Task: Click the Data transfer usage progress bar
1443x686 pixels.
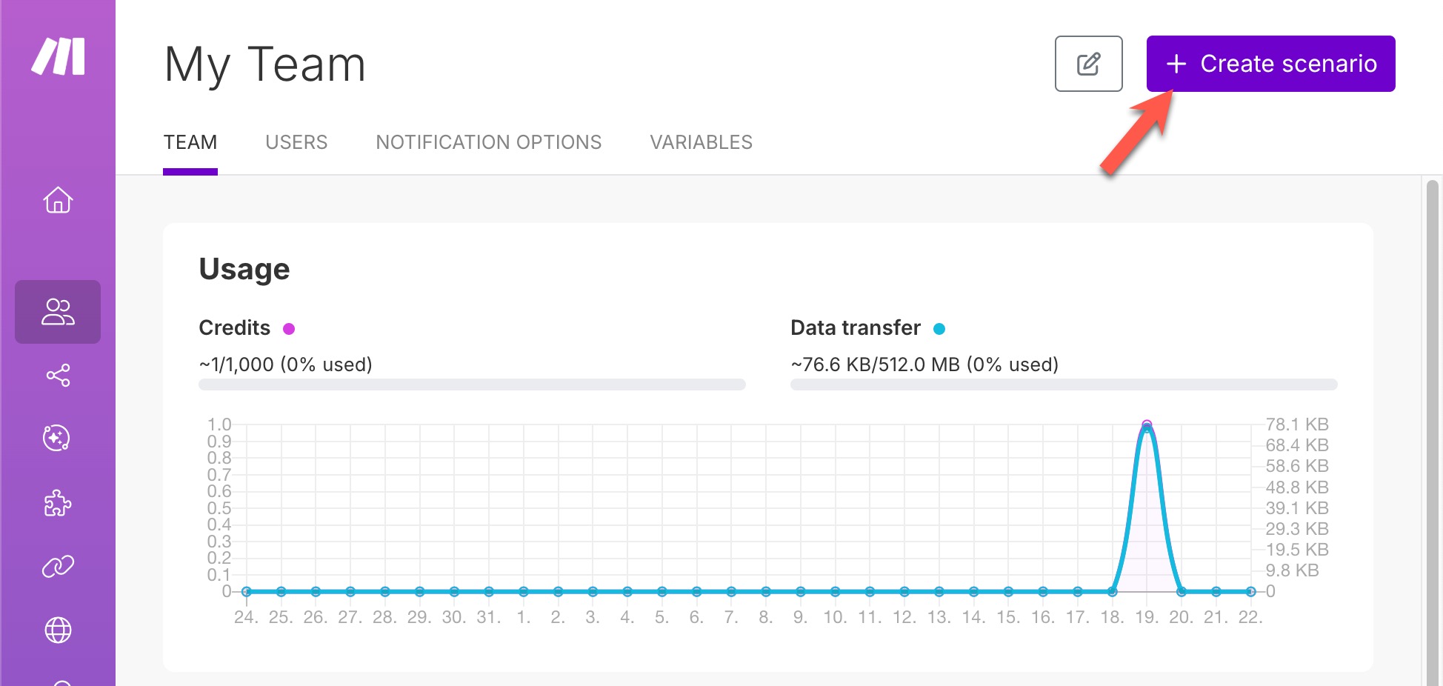Action: pos(1064,384)
